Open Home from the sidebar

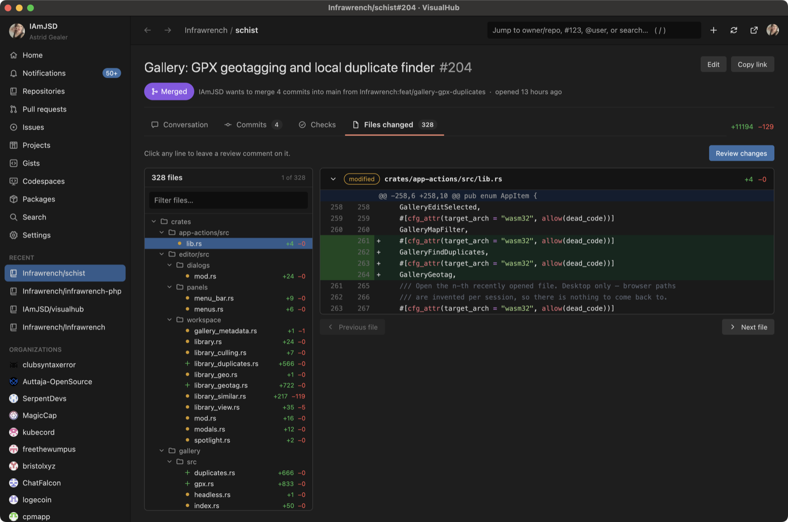tap(65, 55)
